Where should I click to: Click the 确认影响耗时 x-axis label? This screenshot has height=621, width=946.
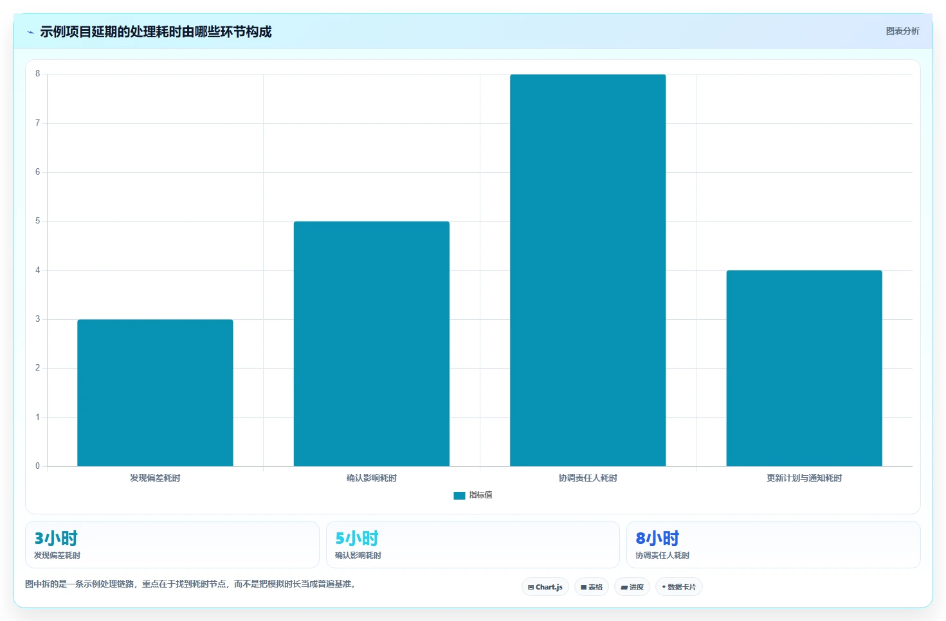tap(372, 478)
